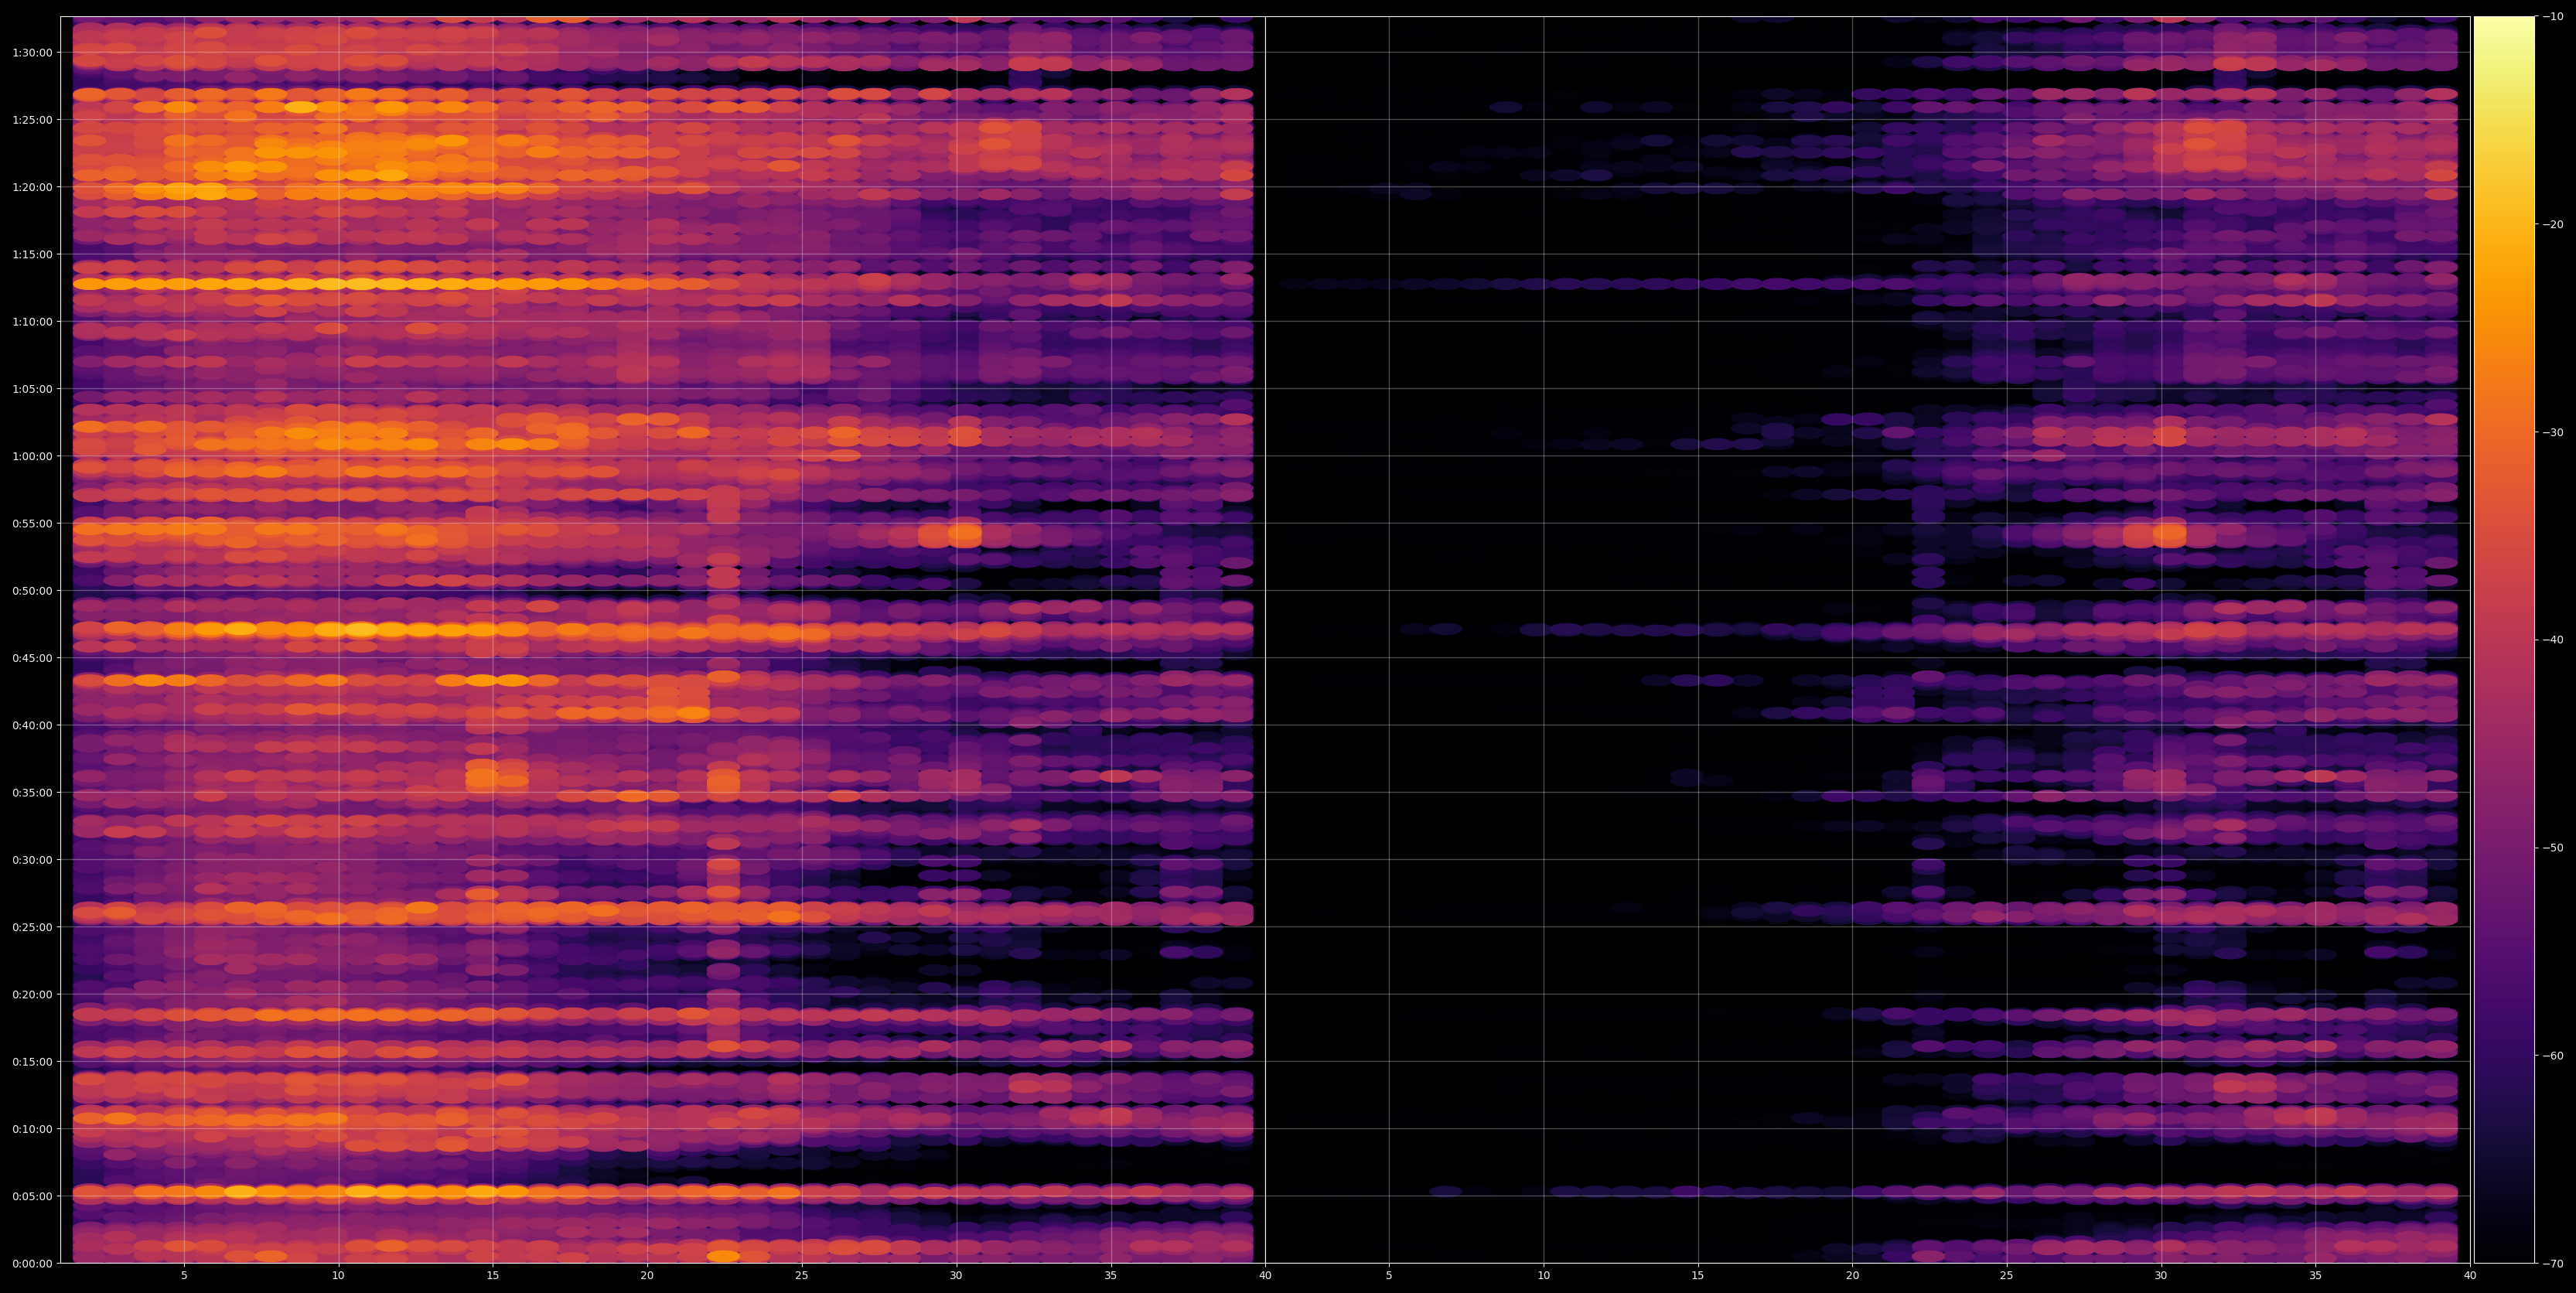Click the 0:00:00 y-axis tick label

(x=32, y=1263)
